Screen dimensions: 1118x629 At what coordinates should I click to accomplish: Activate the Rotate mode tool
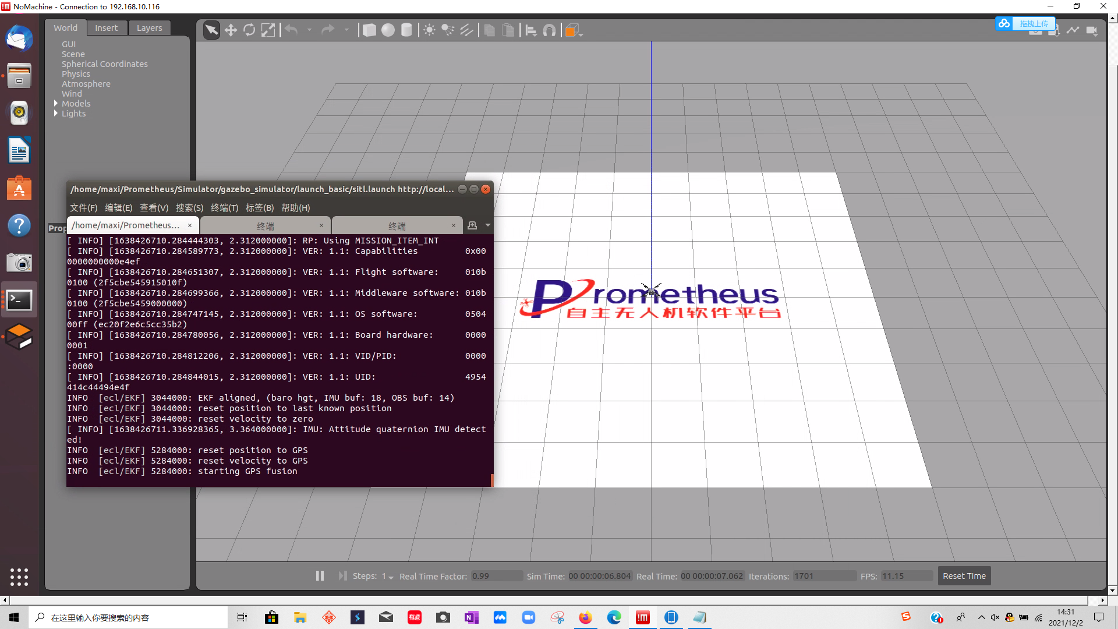pyautogui.click(x=249, y=30)
